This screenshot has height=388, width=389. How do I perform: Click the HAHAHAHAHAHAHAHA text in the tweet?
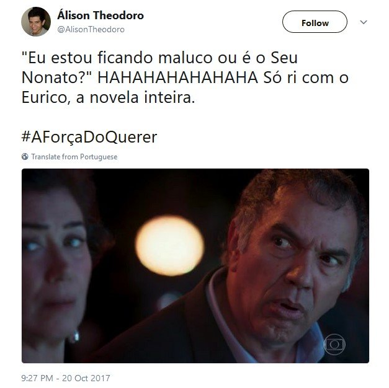[178, 77]
